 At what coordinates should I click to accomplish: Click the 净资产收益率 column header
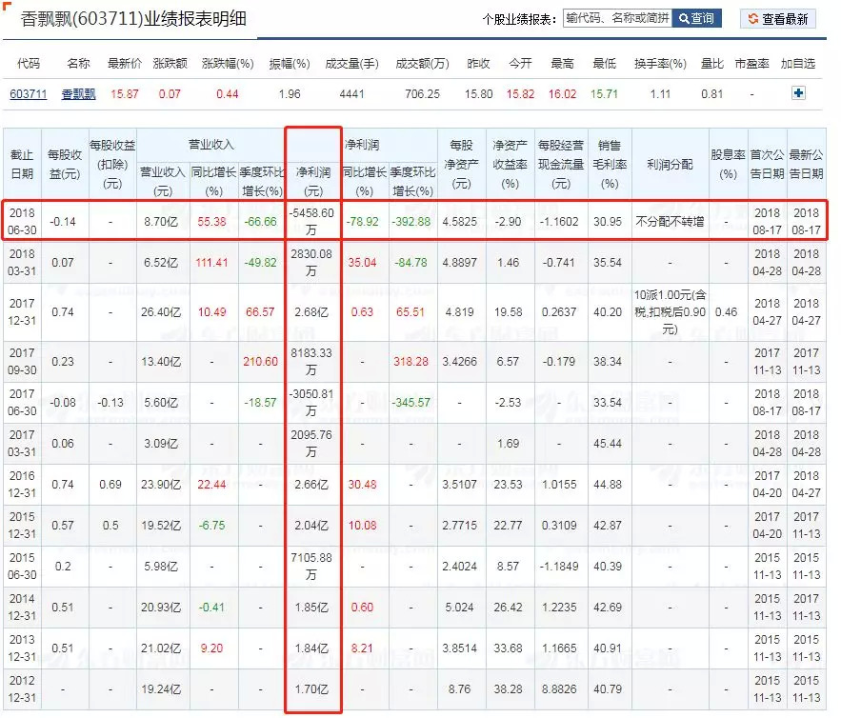[x=511, y=164]
